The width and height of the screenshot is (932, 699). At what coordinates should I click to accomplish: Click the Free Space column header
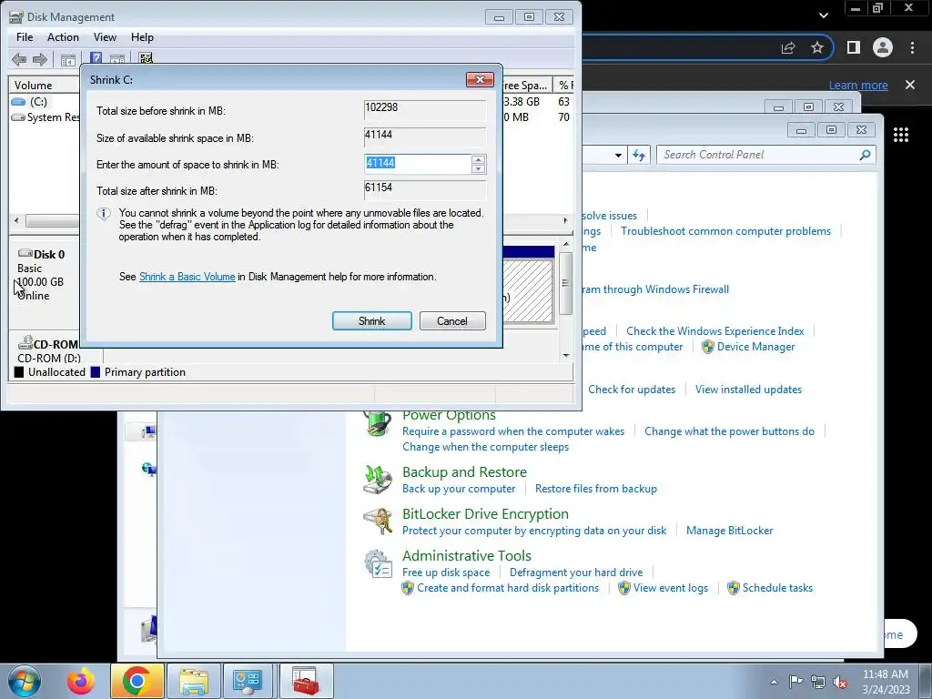[x=527, y=85]
